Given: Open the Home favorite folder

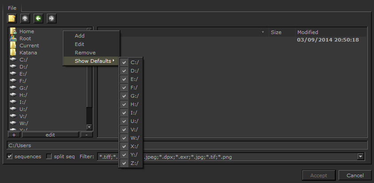Looking at the screenshot, I should (27, 31).
